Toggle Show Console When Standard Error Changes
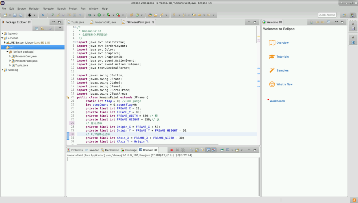 click(x=214, y=150)
